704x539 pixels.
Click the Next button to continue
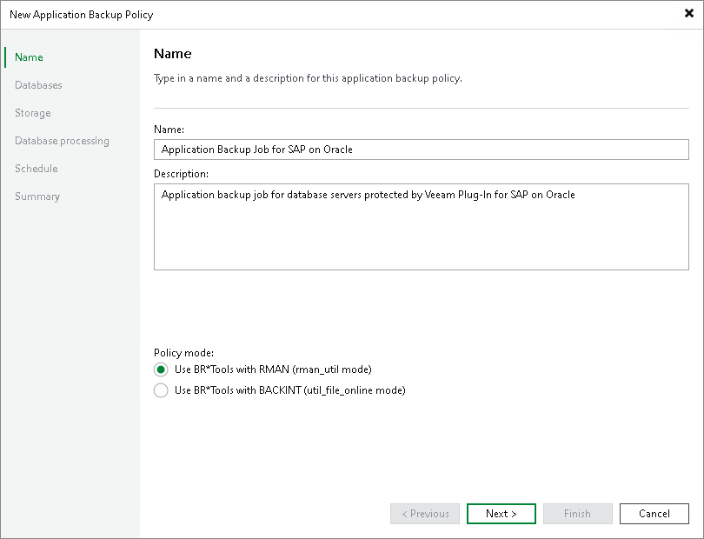[x=501, y=514]
